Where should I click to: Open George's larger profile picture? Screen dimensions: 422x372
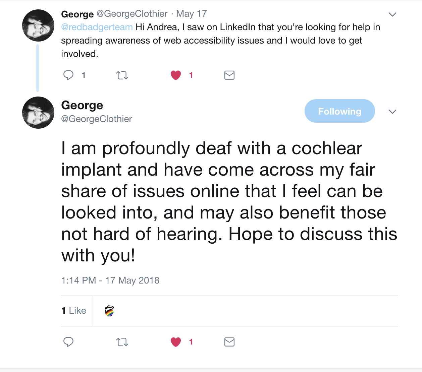(38, 113)
